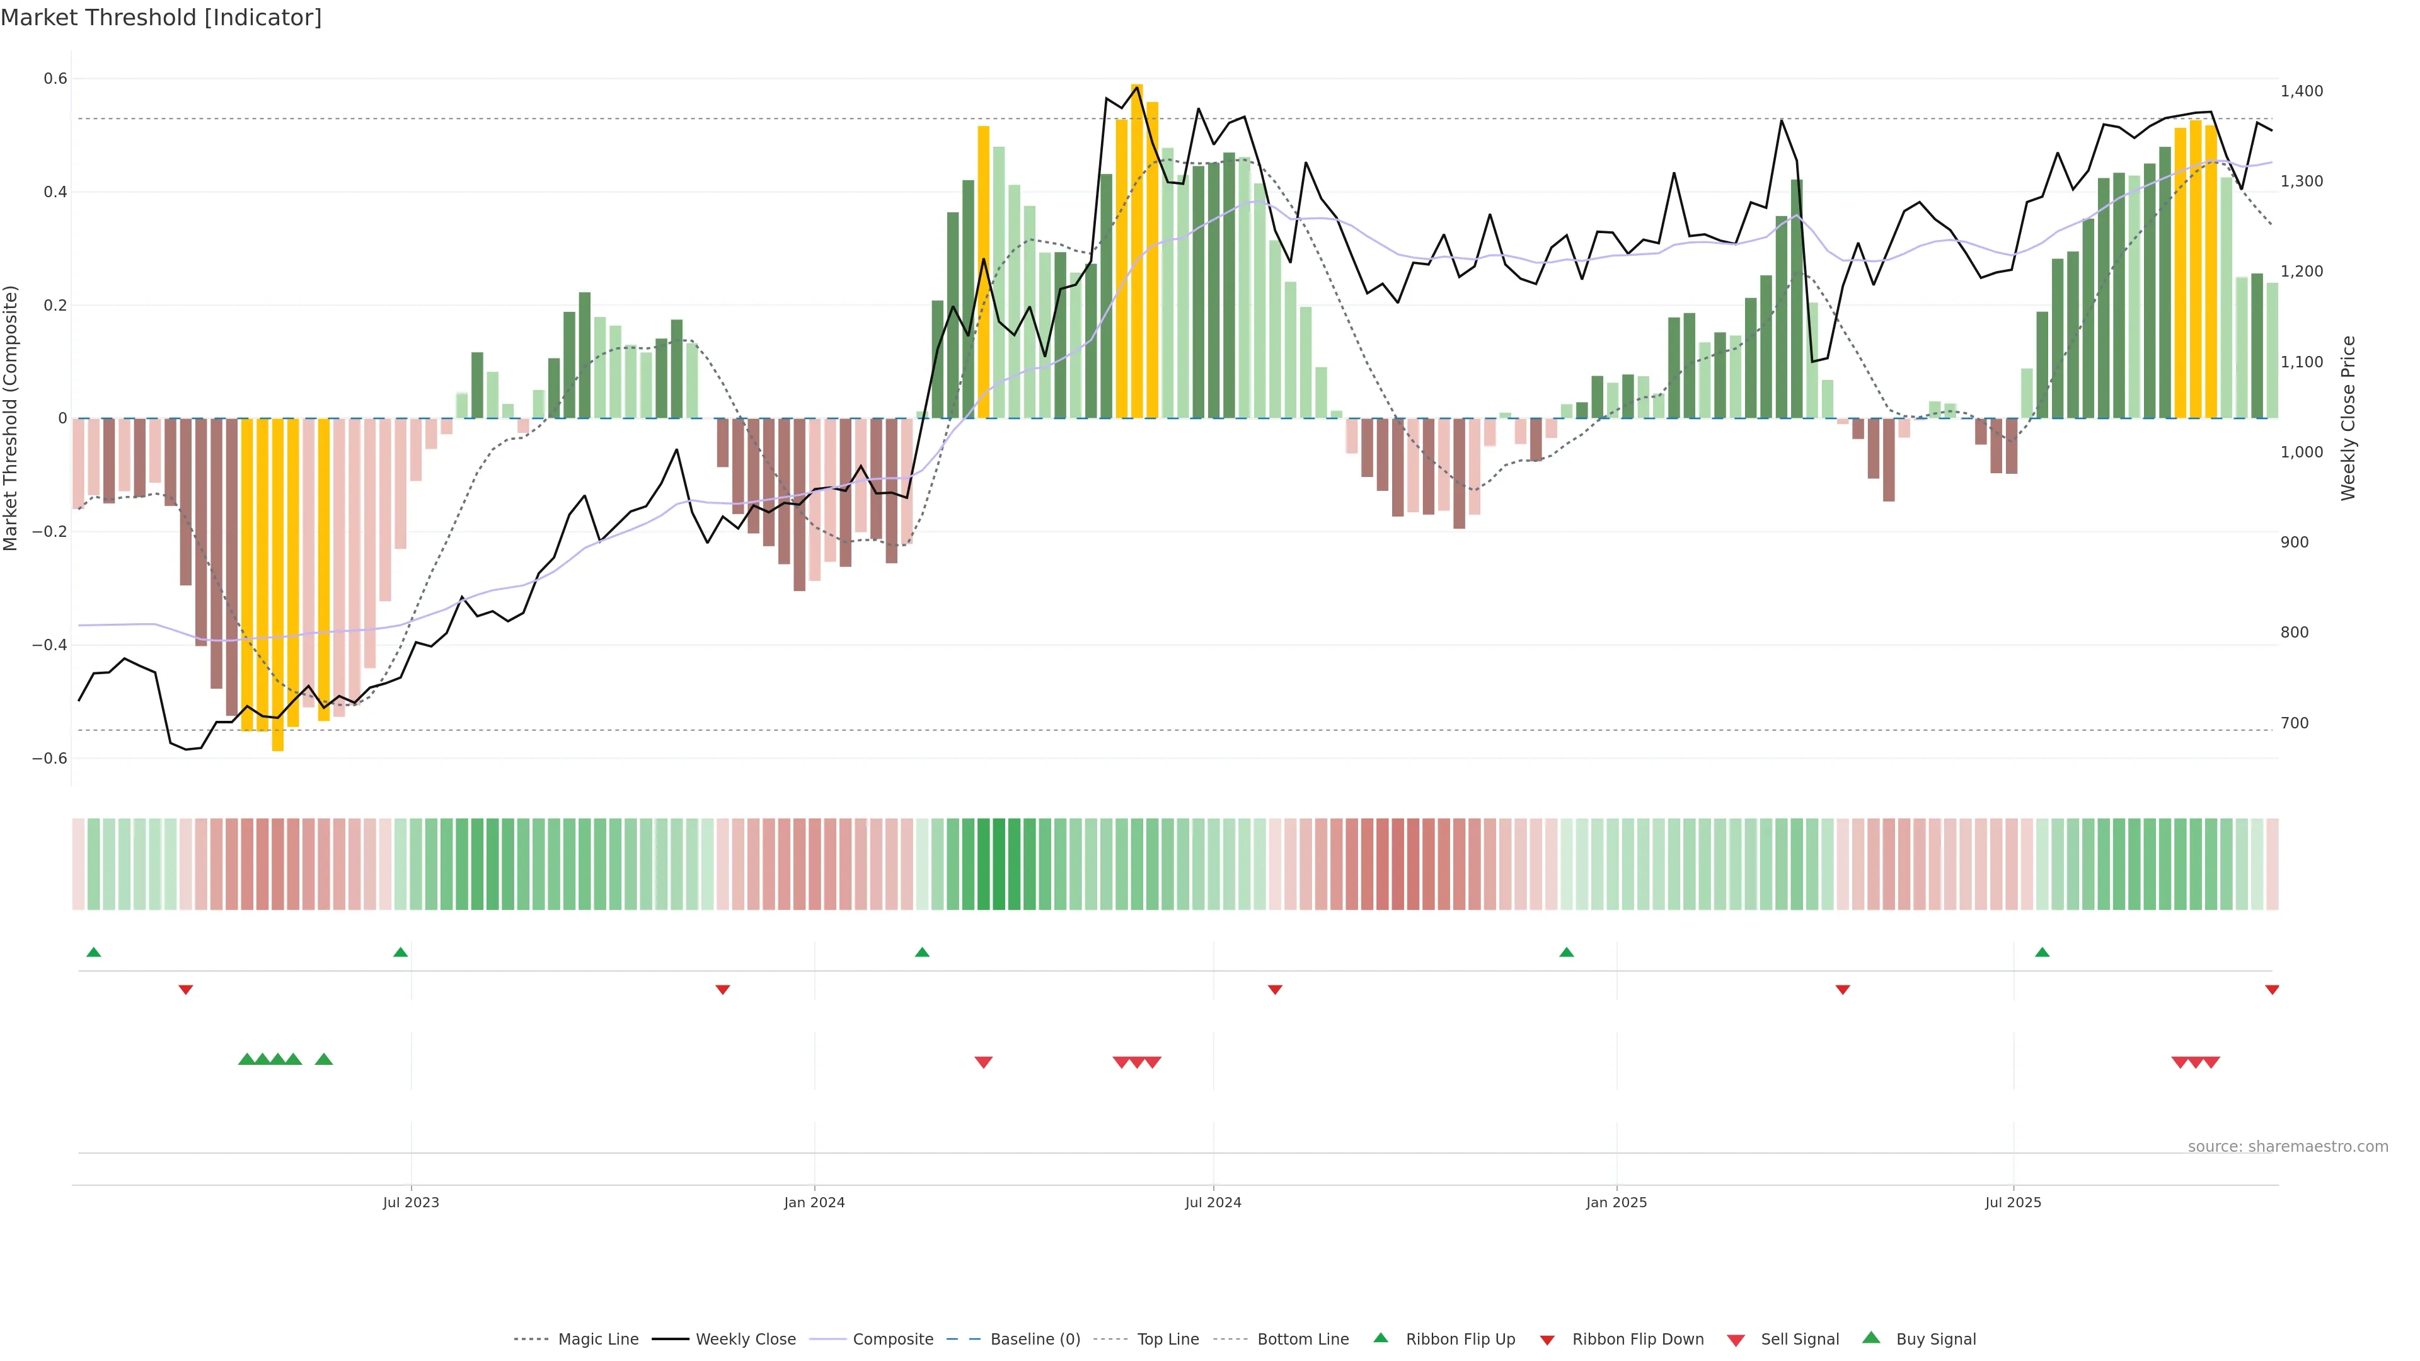Toggle the Top Line legend entry
Screen dimensions: 2420x1361
point(1168,1340)
